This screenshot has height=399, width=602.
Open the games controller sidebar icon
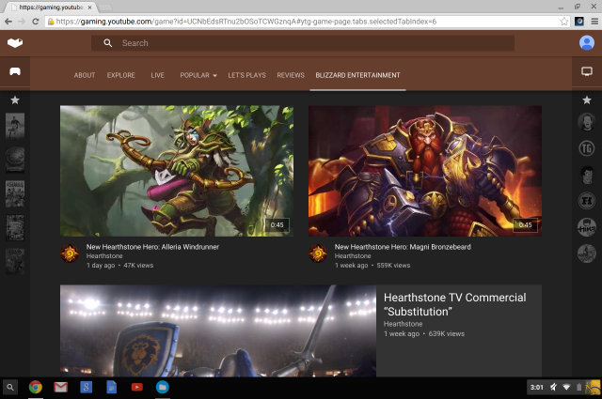pyautogui.click(x=15, y=71)
